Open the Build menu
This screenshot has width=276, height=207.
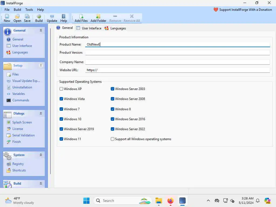pos(17,9)
